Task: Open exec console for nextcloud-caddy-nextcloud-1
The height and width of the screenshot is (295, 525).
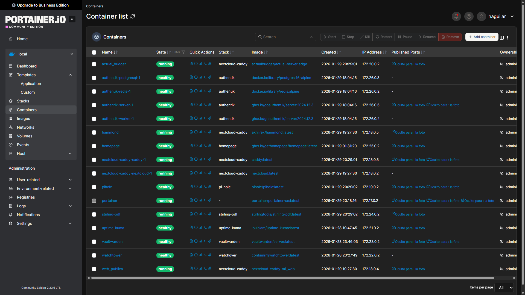Action: coord(205,173)
